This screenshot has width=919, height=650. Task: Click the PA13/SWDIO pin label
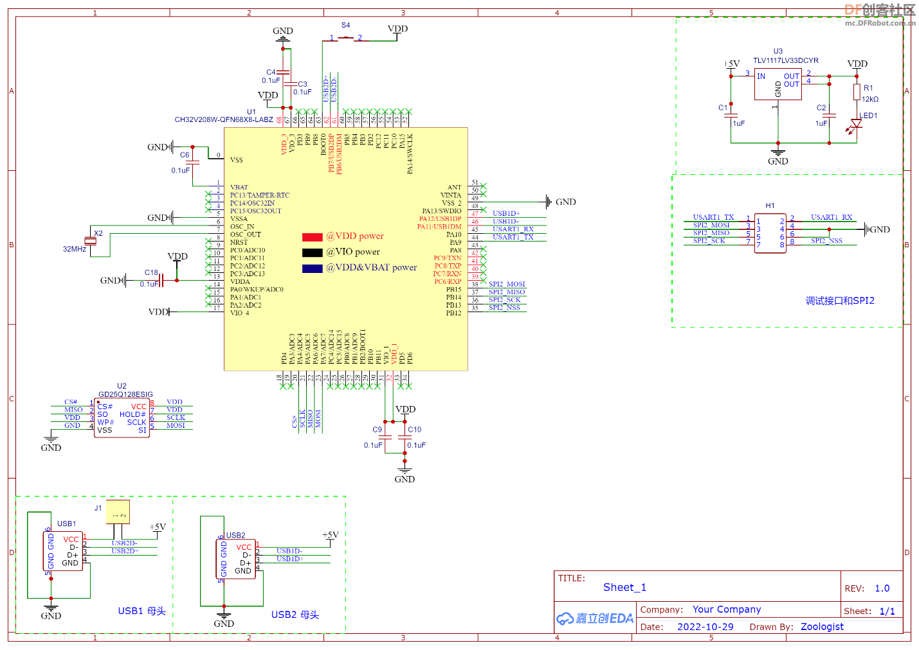coord(442,211)
